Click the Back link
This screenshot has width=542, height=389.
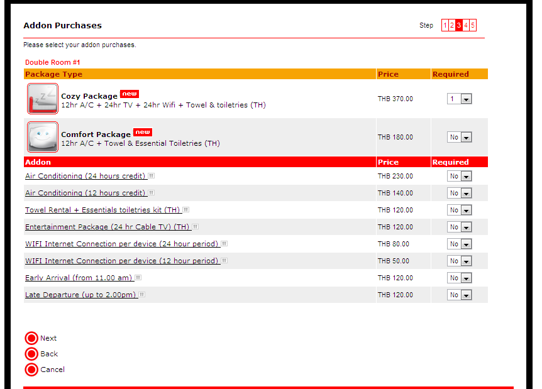point(49,354)
